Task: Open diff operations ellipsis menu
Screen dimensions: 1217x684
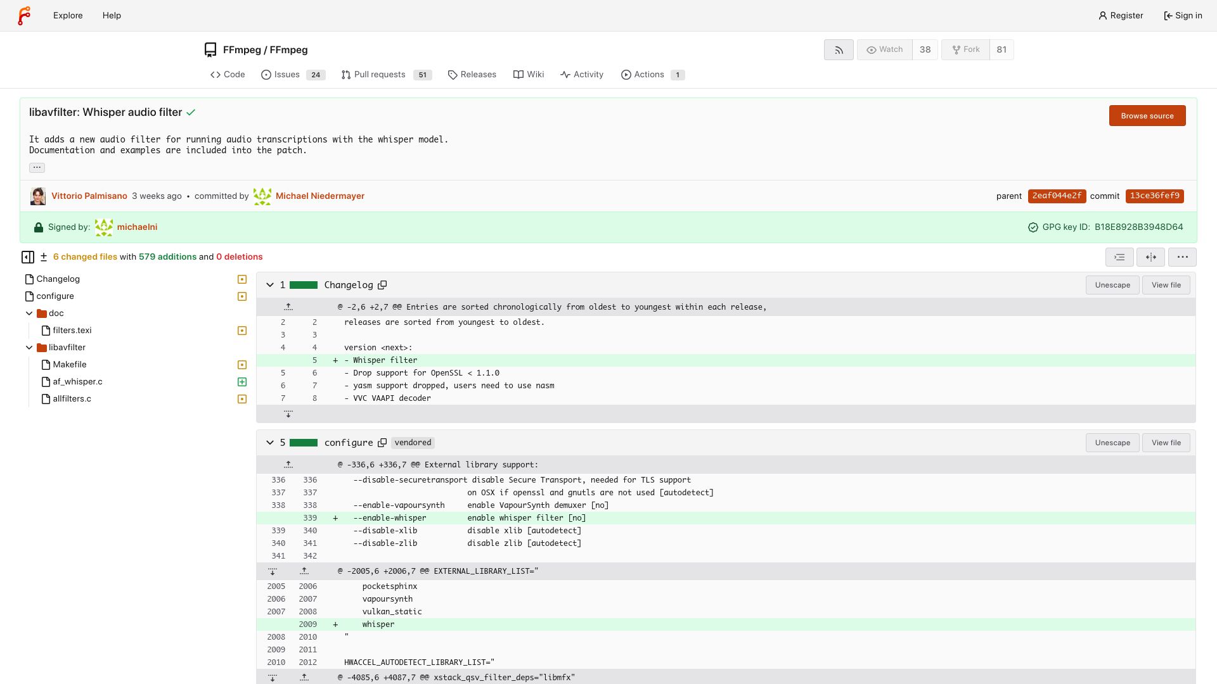Action: click(x=1182, y=257)
